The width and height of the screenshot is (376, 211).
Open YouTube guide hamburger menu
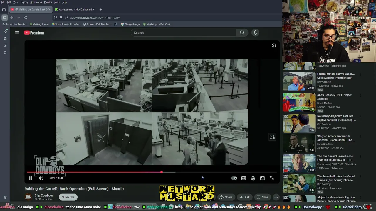17,33
